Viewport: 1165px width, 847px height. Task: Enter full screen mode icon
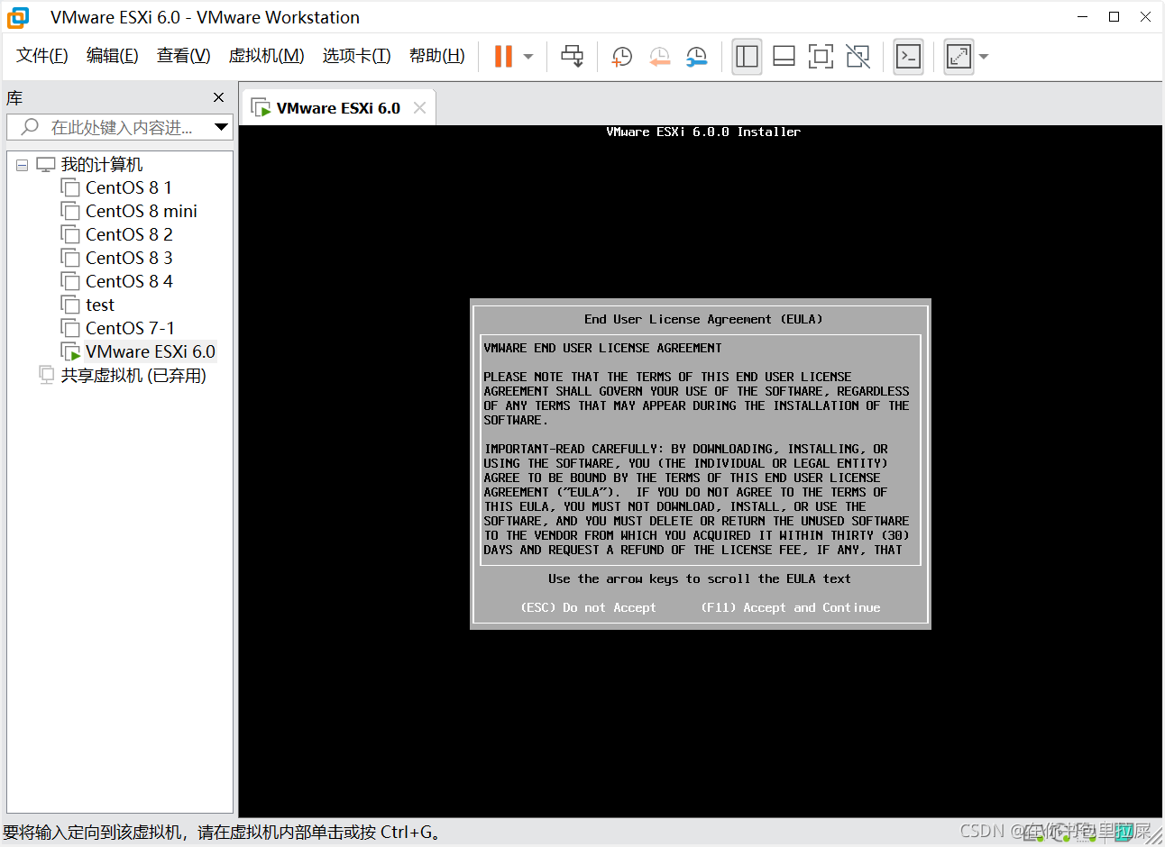(x=821, y=57)
